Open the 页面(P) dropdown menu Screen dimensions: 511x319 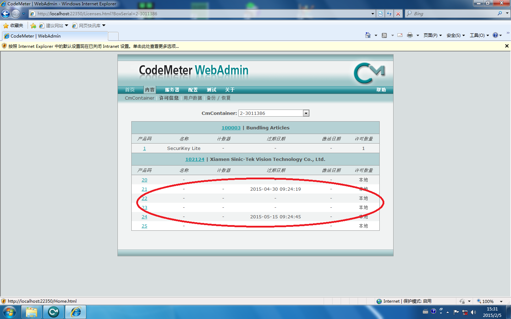click(433, 35)
